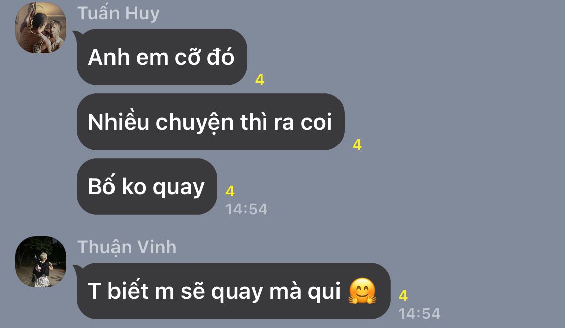
Task: Click the word "Anh" in first message
Action: tap(109, 57)
